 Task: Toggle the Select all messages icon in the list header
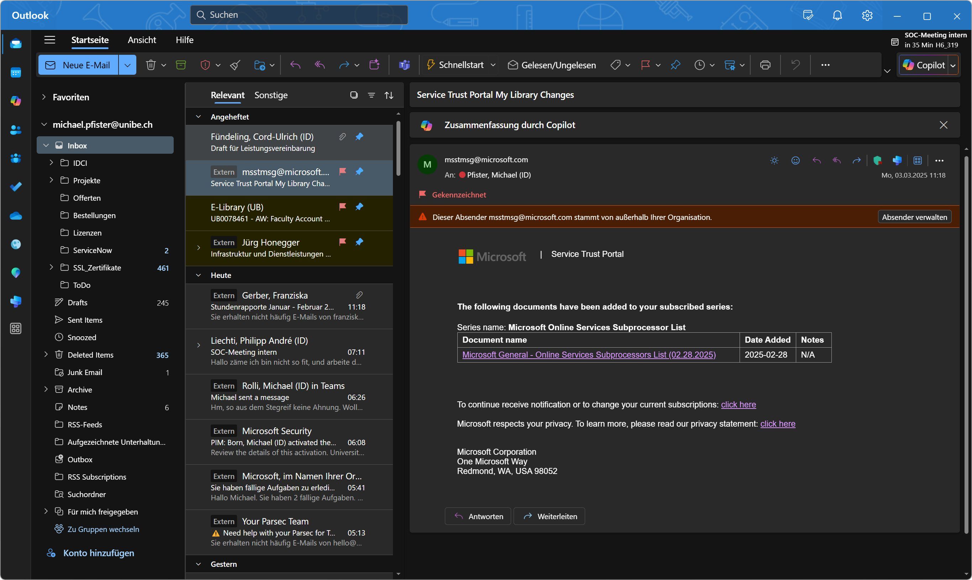pyautogui.click(x=354, y=95)
